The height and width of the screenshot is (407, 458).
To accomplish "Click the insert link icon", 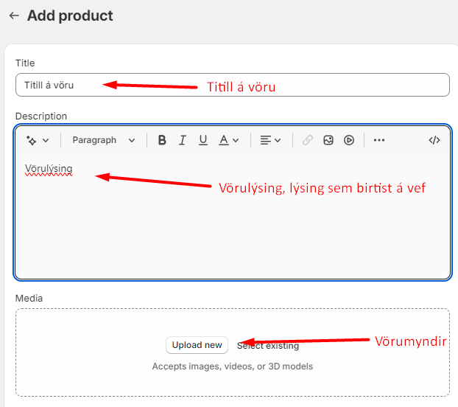I will pyautogui.click(x=308, y=140).
